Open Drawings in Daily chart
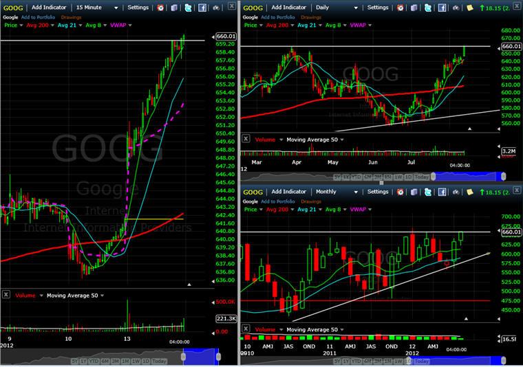 [311, 17]
